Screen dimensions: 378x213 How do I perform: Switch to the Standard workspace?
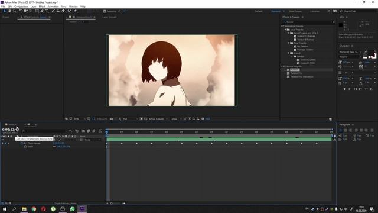click(x=276, y=11)
